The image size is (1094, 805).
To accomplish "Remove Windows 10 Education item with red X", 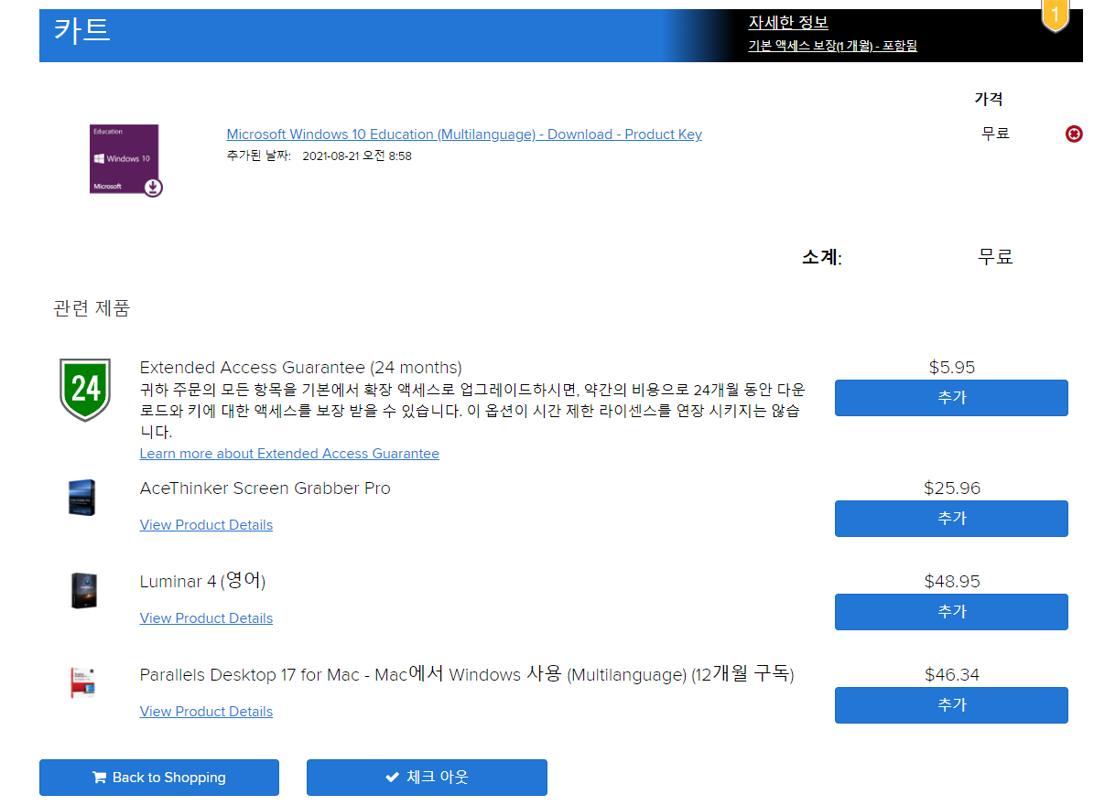I will (1074, 134).
